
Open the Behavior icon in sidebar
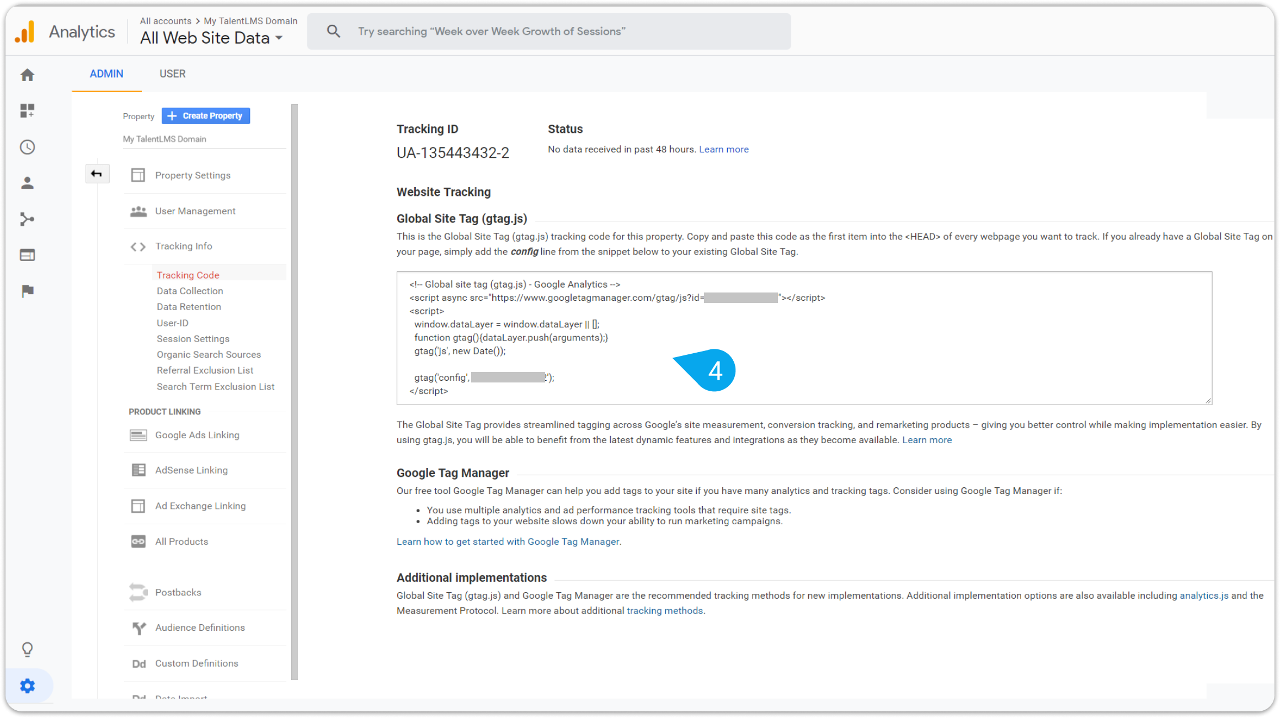tap(27, 255)
